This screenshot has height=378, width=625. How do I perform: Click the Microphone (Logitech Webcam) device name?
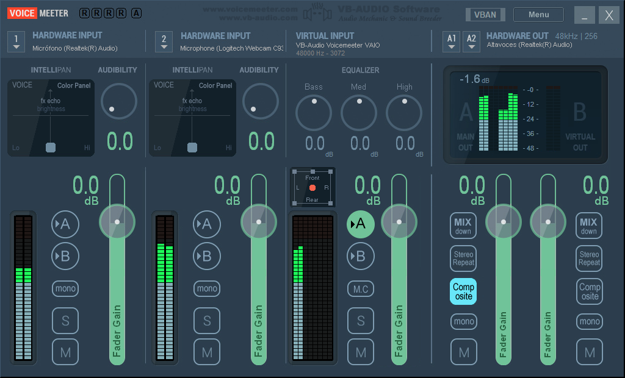coord(231,48)
